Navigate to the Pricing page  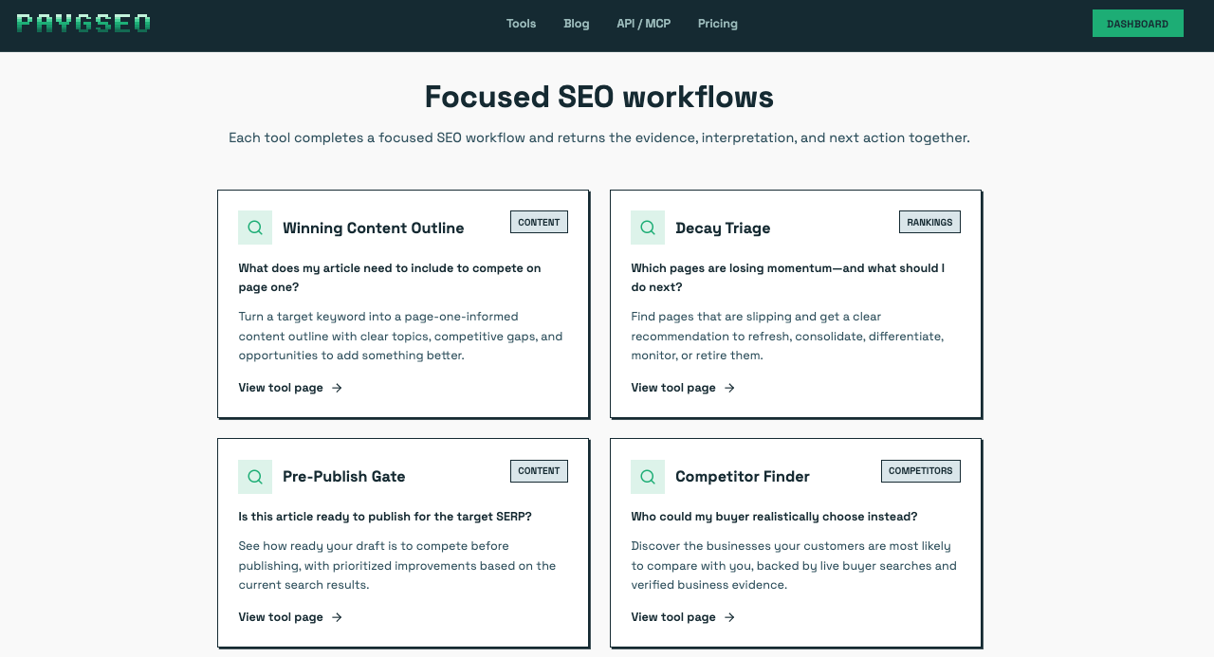[x=718, y=24]
